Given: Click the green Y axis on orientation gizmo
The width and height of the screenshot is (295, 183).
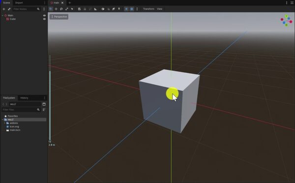Looking at the screenshot, I should point(286,16).
